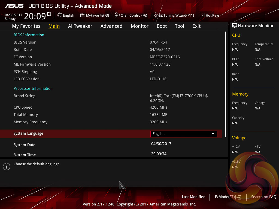Select the System Date value 04/30/2017

(x=161, y=144)
